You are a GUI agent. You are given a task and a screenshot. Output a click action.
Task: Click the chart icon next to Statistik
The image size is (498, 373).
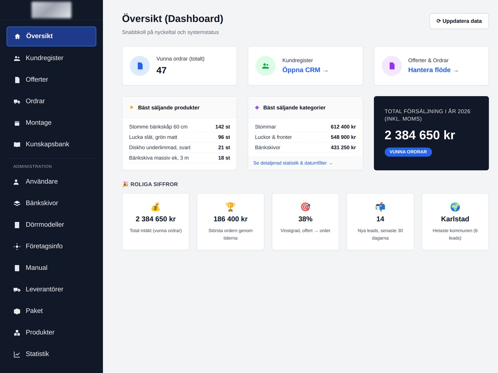tap(17, 354)
